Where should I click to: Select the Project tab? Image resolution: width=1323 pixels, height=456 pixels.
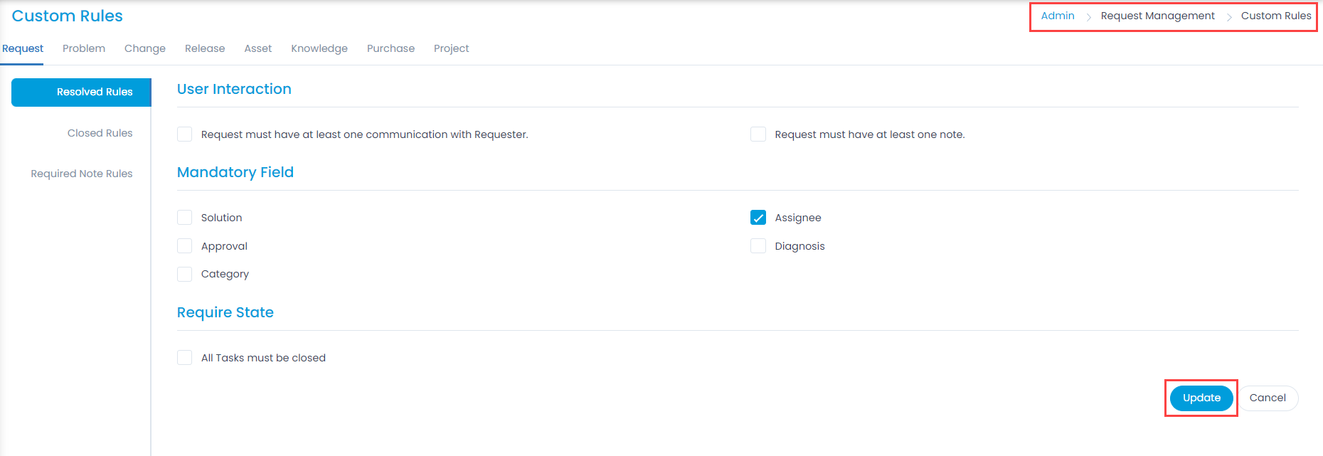point(451,48)
